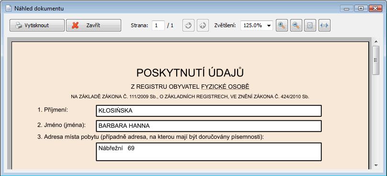Click the zoom out magnifier icon
This screenshot has height=176, width=387.
(296, 25)
